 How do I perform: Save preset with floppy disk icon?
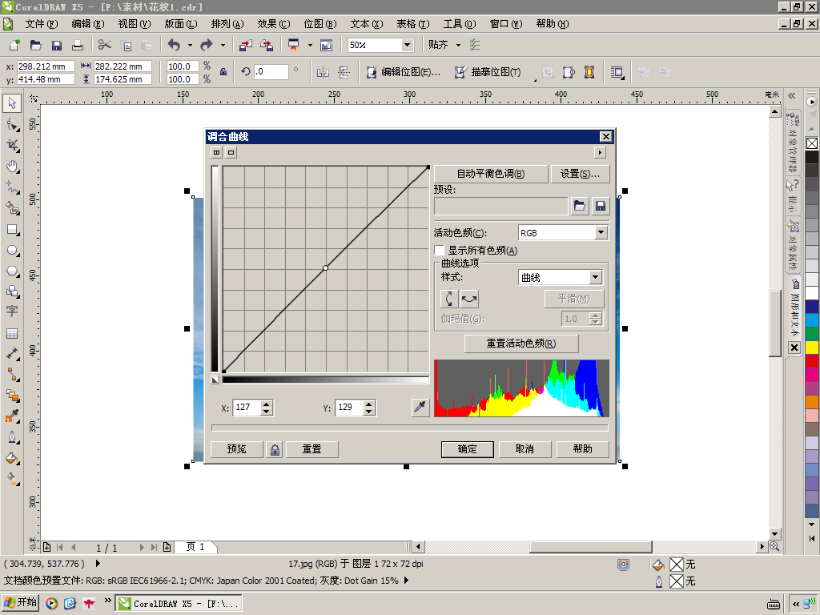[601, 206]
